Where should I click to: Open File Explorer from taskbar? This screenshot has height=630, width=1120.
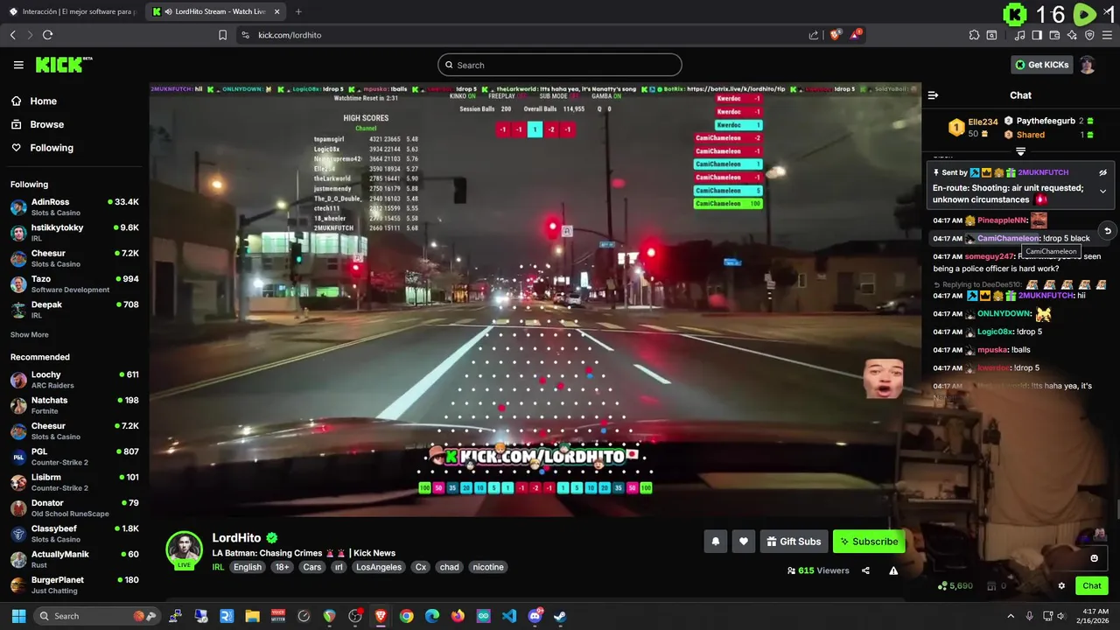click(x=252, y=616)
